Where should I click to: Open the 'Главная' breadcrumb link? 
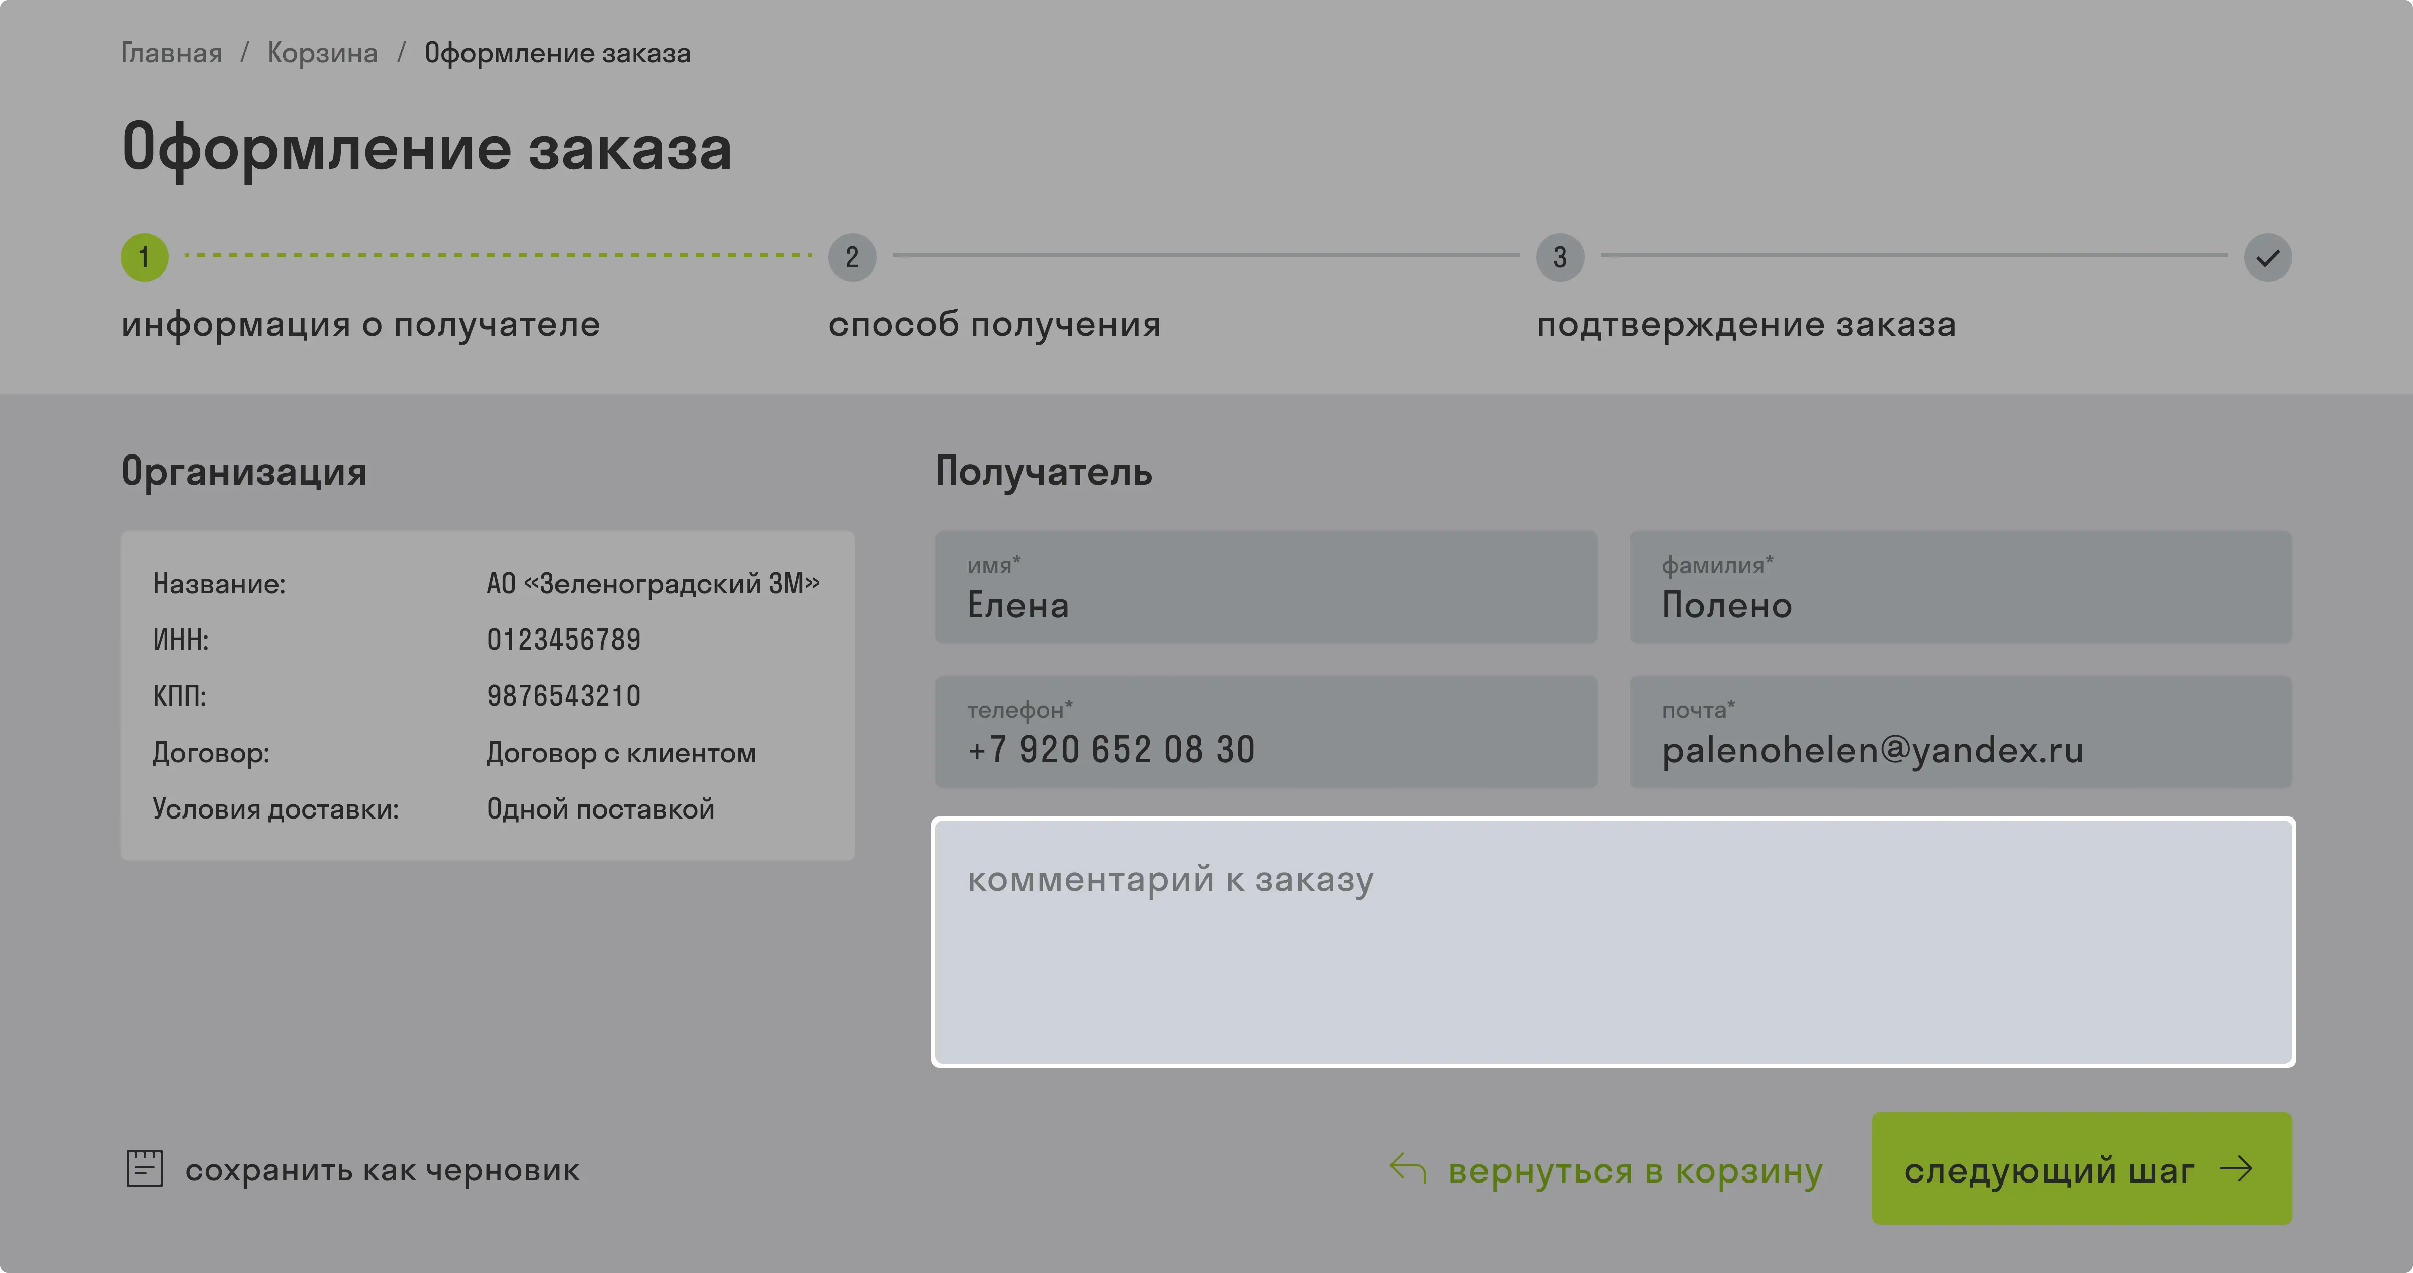coord(171,53)
